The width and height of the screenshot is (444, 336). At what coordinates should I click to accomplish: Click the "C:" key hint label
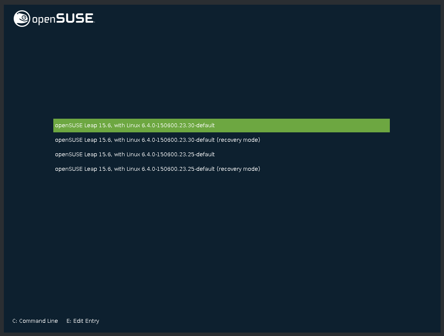(x=15, y=321)
